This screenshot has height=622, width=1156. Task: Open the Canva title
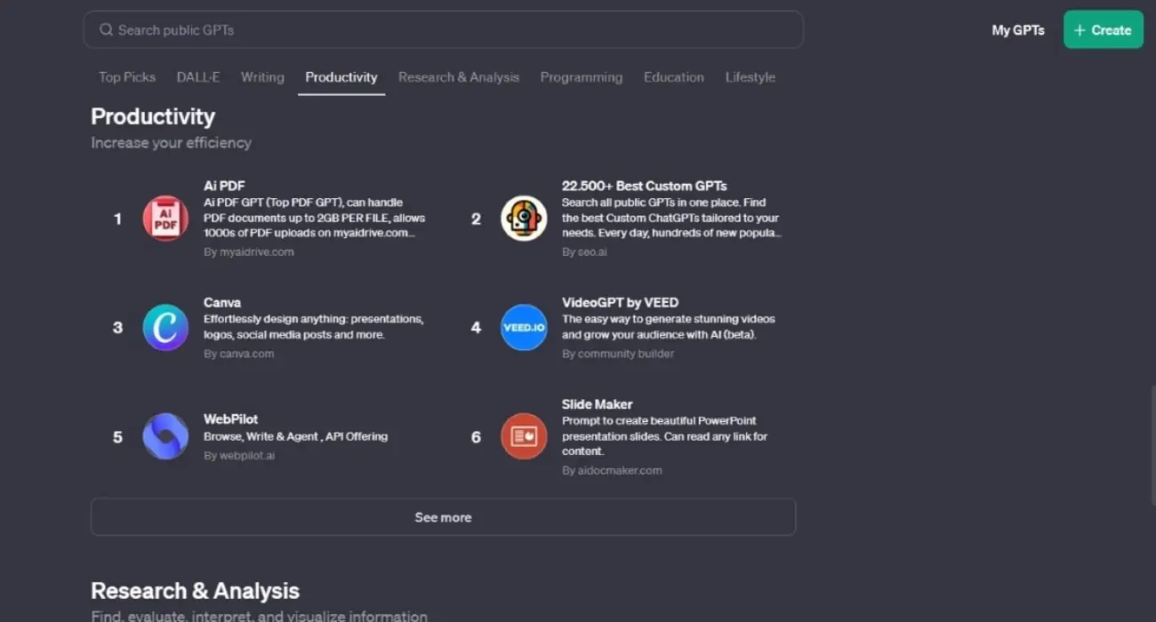pos(222,302)
